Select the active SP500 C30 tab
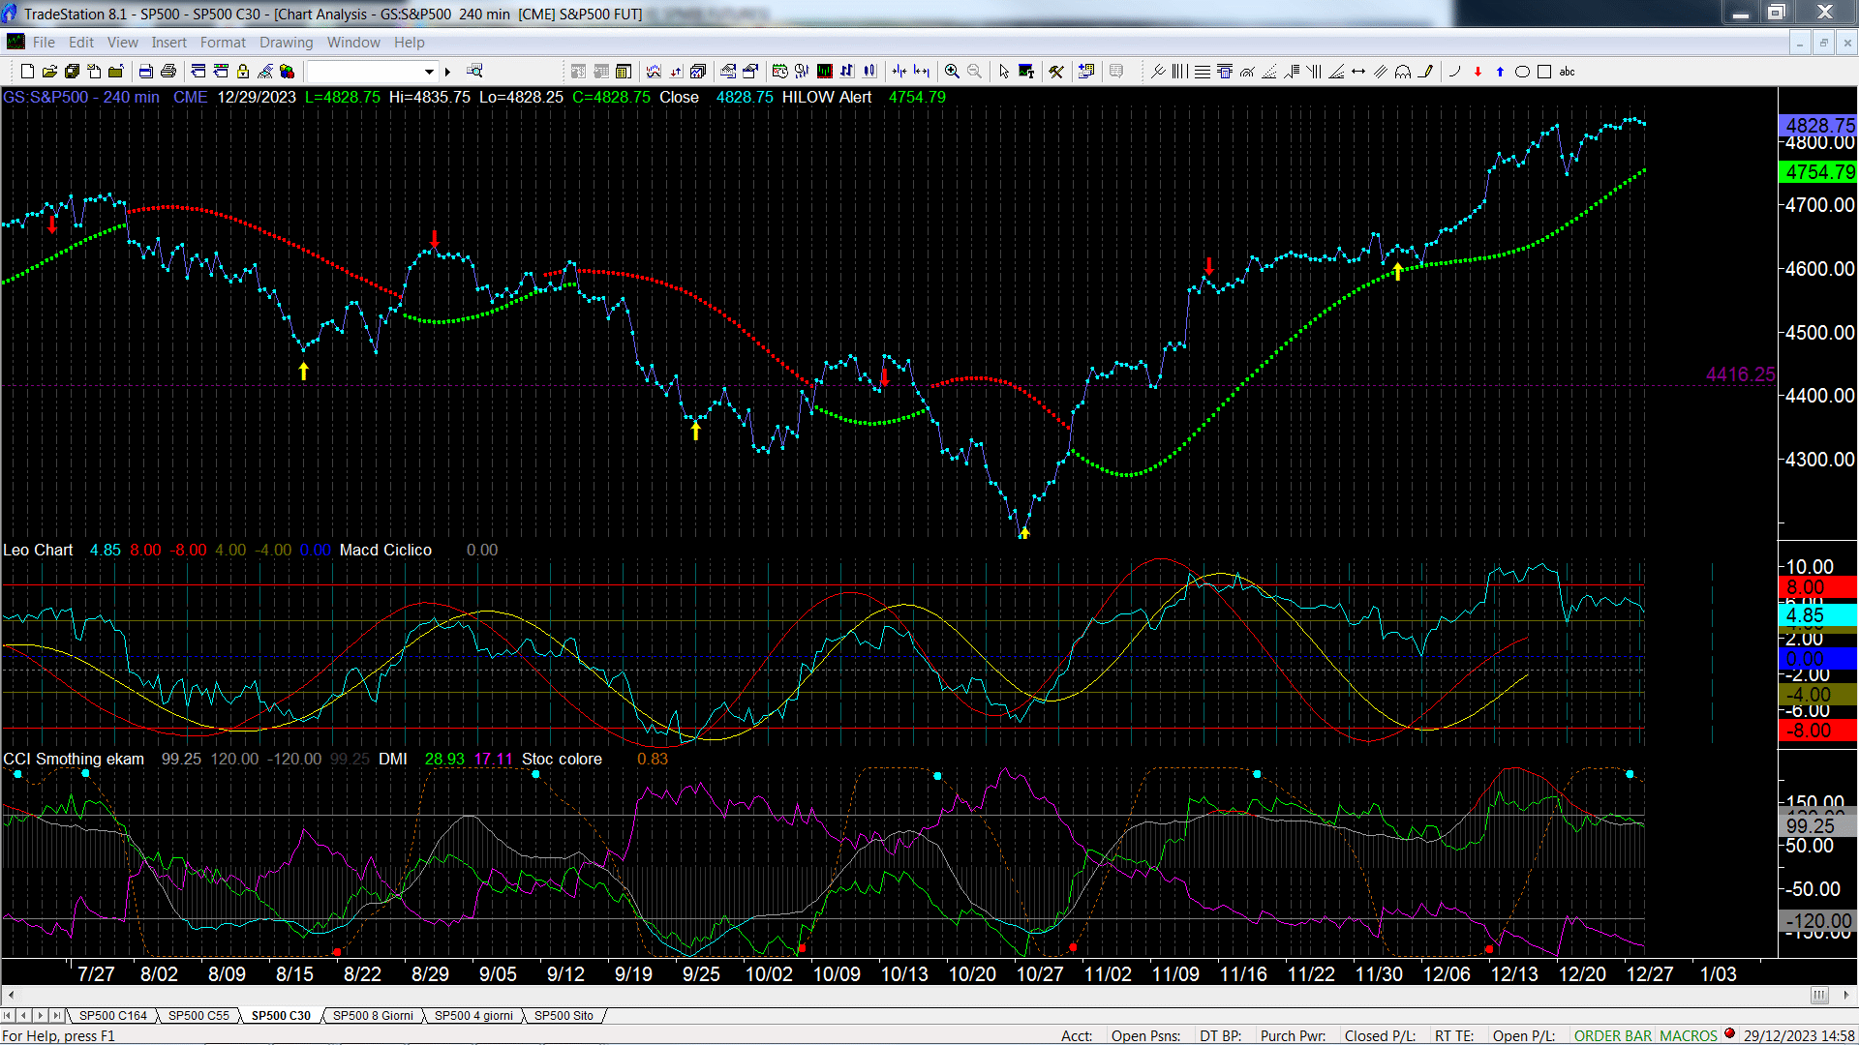Viewport: 1859px width, 1045px height. click(281, 1015)
